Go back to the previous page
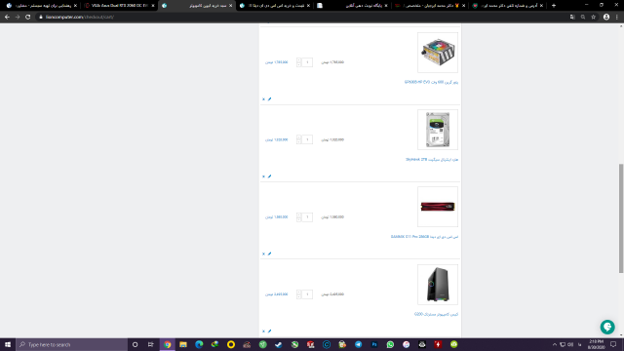Viewport: 624px width, 351px height. tap(7, 18)
